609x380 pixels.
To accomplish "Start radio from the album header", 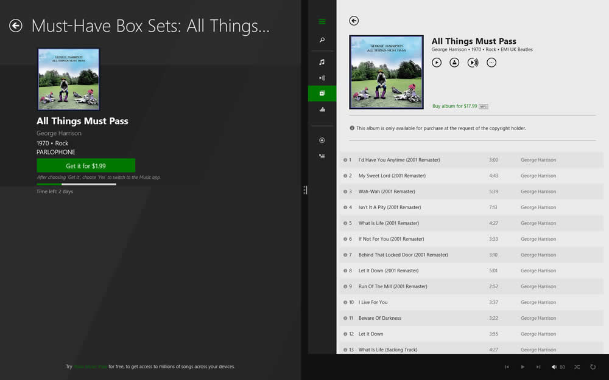I will 473,63.
